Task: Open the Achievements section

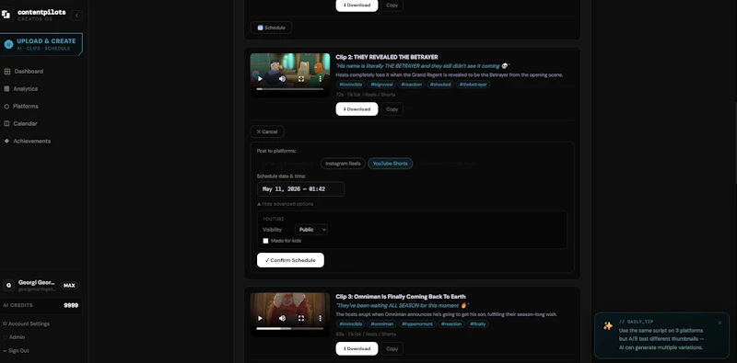Action: click(x=32, y=142)
